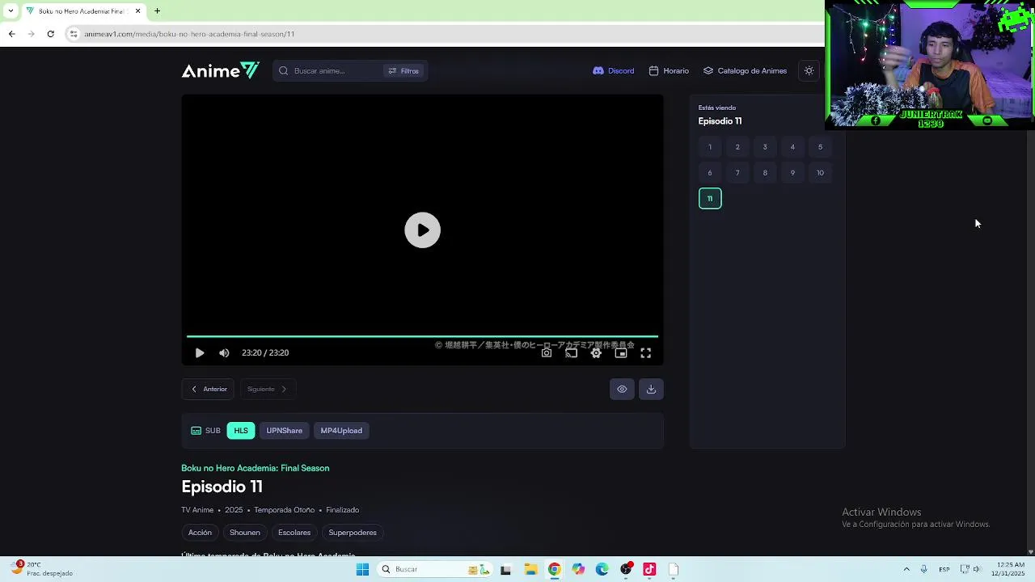Open the weather widget on taskbar
The height and width of the screenshot is (582, 1035).
click(42, 569)
